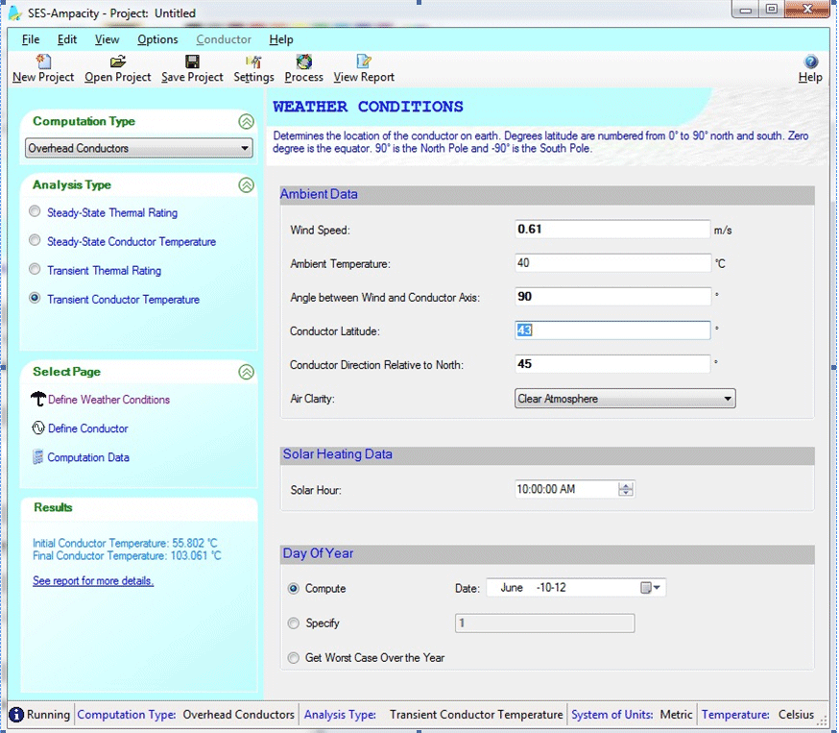Click Conductor Direction Relative to North field

pyautogui.click(x=612, y=364)
